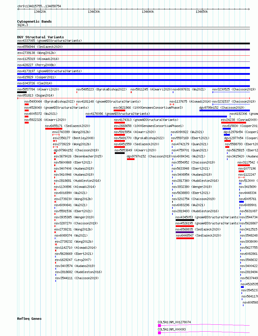
Task: Click nsv3932380 (Wenger2019) label
Action: (x=192, y=187)
